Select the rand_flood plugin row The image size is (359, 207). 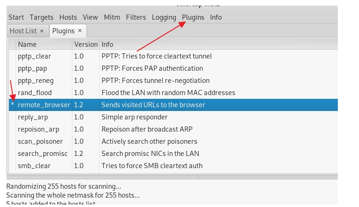[x=35, y=93]
